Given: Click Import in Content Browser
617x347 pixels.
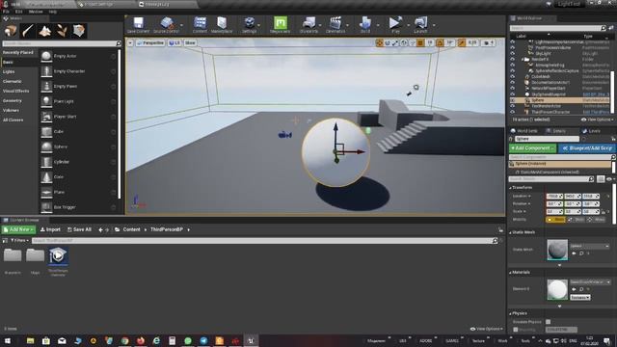Looking at the screenshot, I should coord(50,229).
